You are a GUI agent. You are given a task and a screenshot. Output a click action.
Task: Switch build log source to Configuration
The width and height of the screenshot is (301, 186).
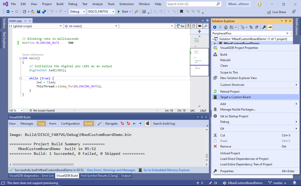(x=70, y=124)
